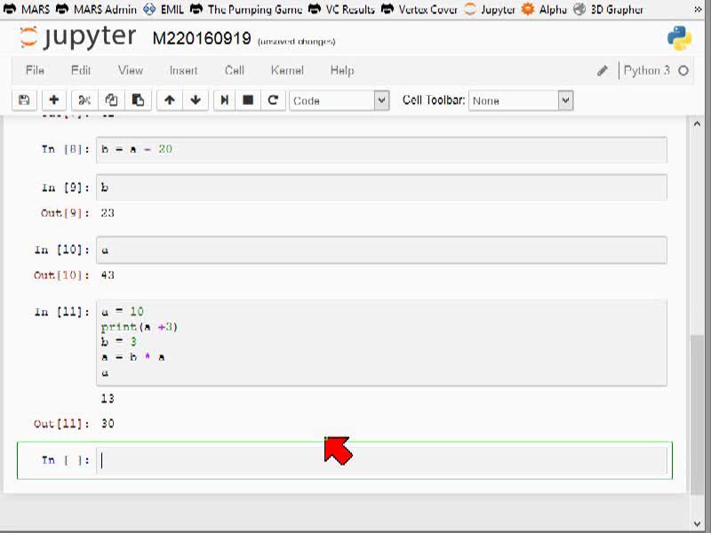This screenshot has height=533, width=711.
Task: Open the Cell Toolbar None dropdown
Action: [x=521, y=100]
